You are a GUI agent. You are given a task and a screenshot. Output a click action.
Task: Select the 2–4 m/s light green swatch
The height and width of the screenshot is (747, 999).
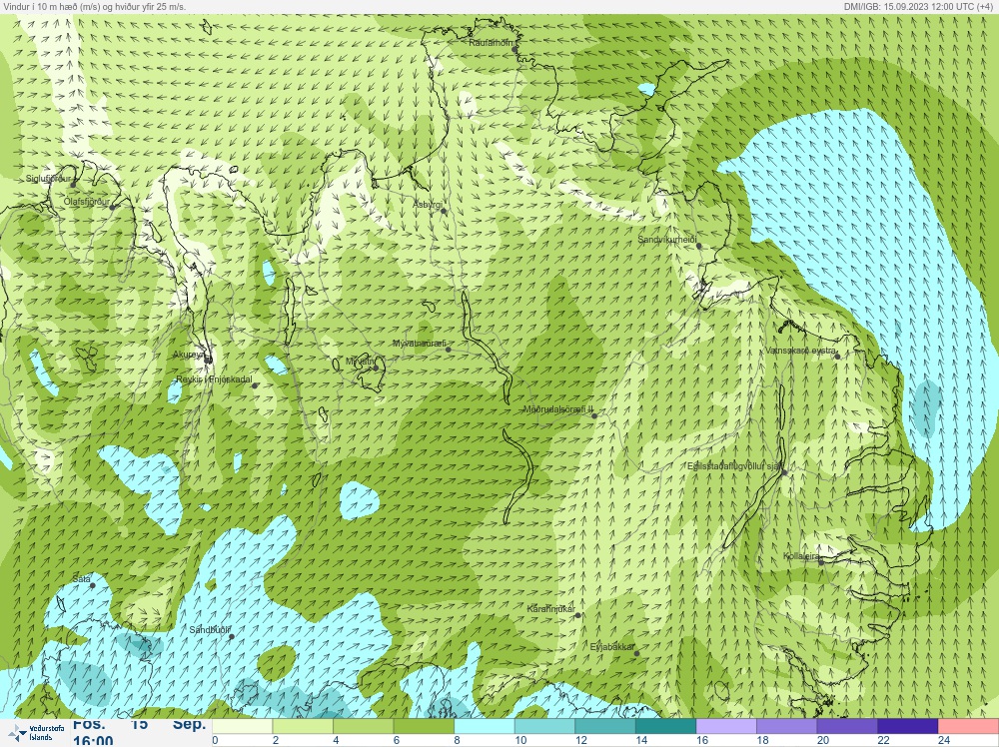(303, 727)
